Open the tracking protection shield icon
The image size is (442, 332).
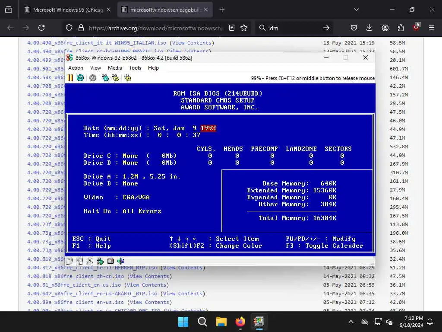click(x=69, y=28)
